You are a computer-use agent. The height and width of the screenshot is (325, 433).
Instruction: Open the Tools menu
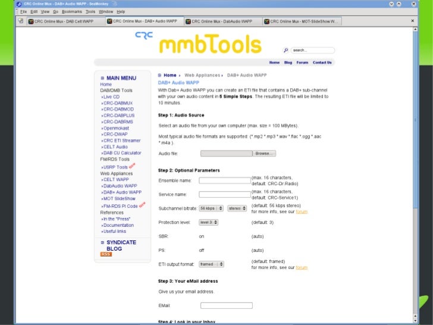coord(90,12)
